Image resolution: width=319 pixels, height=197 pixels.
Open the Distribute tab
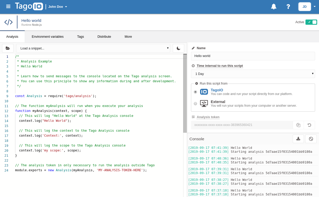point(104,37)
